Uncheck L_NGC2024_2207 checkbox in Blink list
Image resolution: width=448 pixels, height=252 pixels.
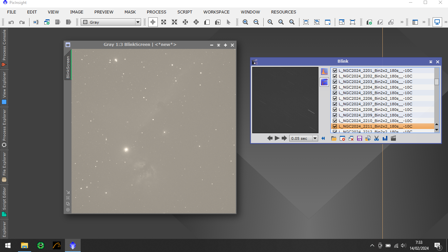point(335,104)
